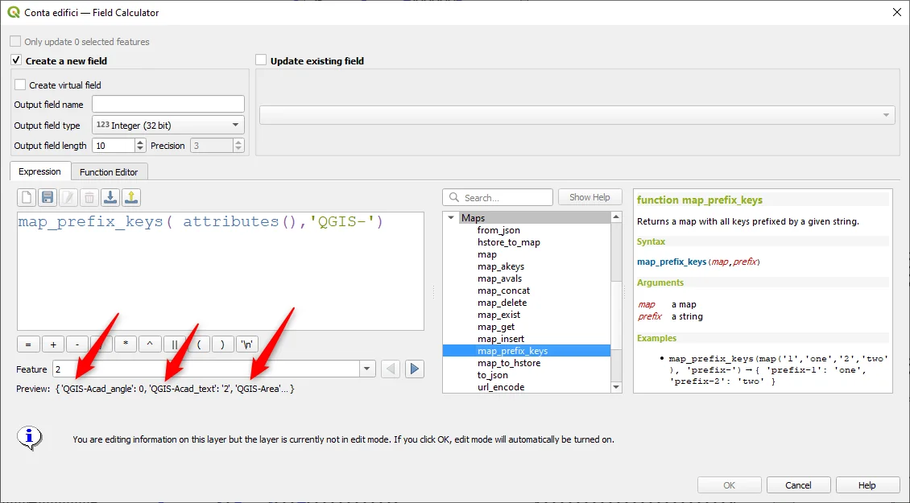Select the Expression tab
Image resolution: width=910 pixels, height=503 pixels.
click(x=39, y=172)
